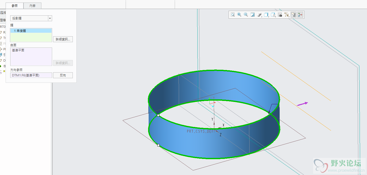
Task: Click the Repaint screen icon
Action: pos(253,15)
